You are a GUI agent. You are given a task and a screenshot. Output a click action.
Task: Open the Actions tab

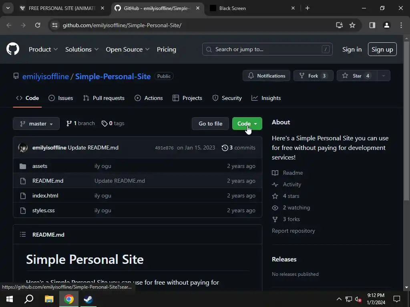click(149, 98)
